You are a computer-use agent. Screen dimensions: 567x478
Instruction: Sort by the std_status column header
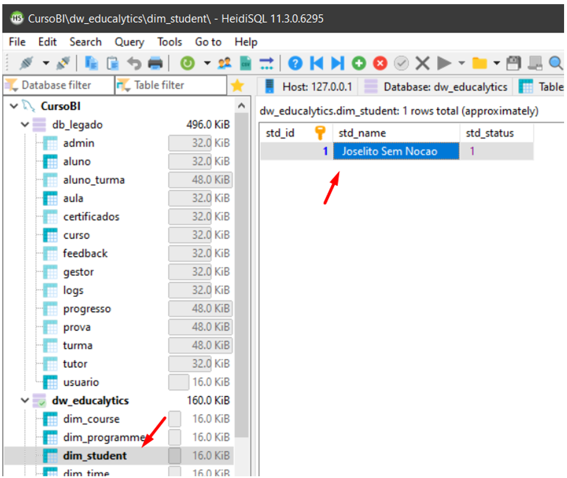tap(497, 133)
